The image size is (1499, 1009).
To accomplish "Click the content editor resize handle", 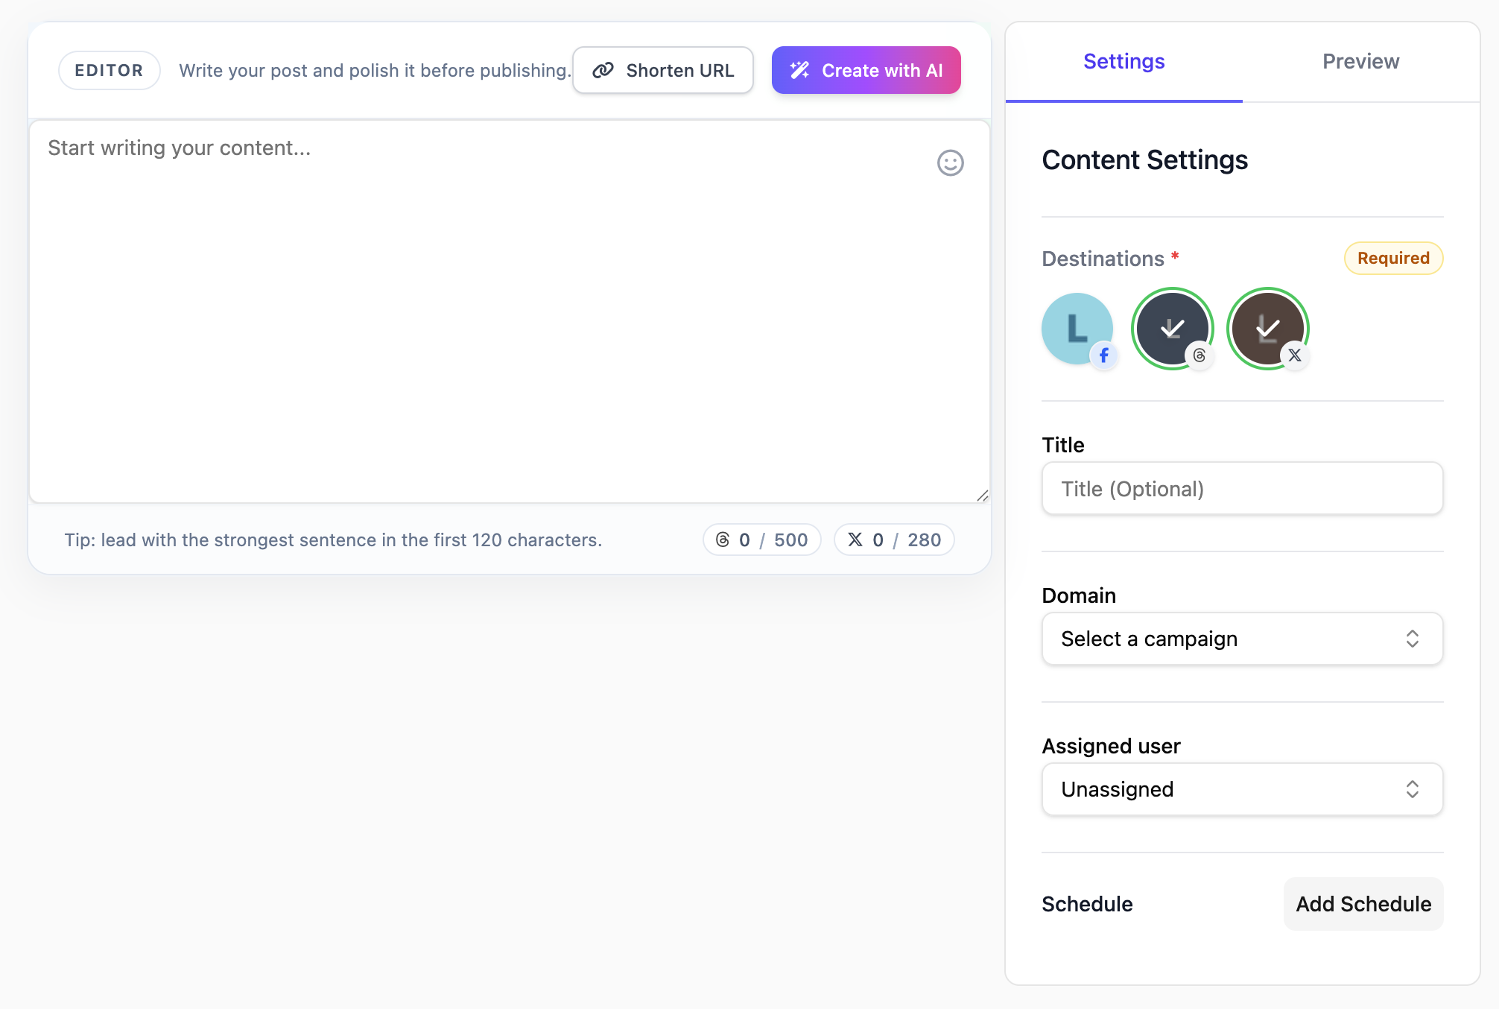I will point(983,496).
